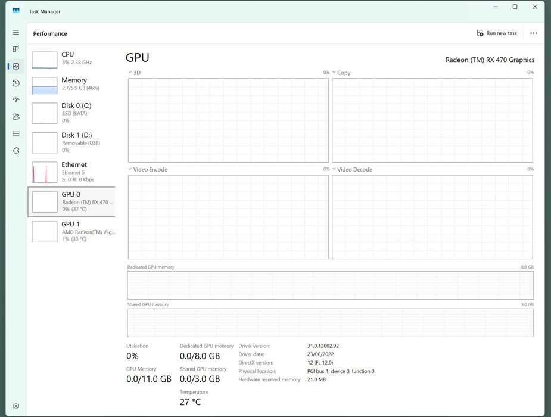Click the Video Decode graph area
Viewport: 551px width, 417px height.
432,217
